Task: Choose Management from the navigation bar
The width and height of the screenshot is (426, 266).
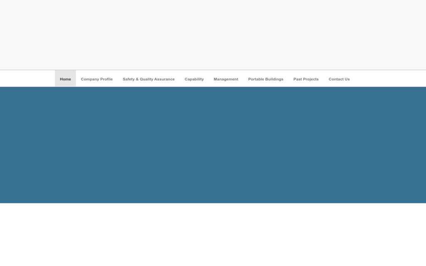Action: click(x=226, y=79)
